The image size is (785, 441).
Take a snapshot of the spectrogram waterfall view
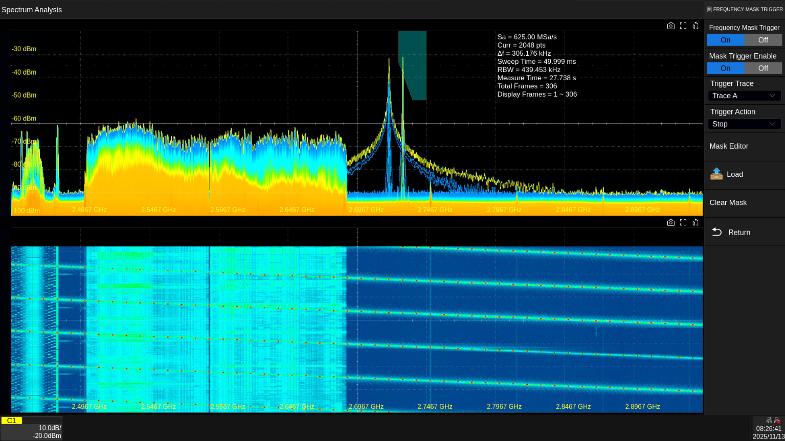670,223
